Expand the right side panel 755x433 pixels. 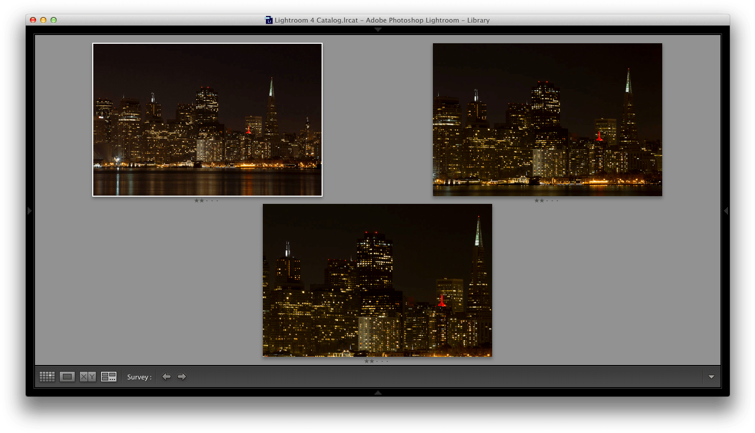click(726, 211)
